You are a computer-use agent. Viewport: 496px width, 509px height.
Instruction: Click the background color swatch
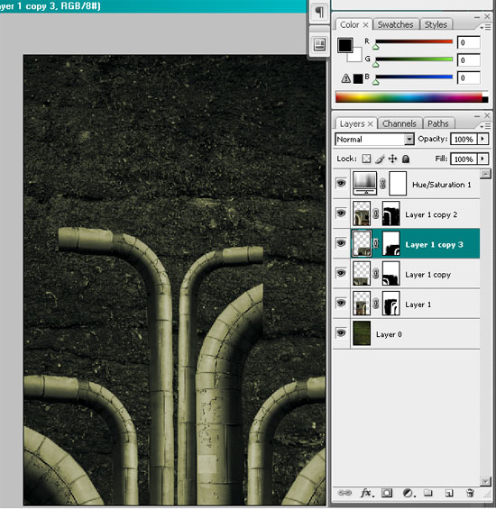click(356, 56)
